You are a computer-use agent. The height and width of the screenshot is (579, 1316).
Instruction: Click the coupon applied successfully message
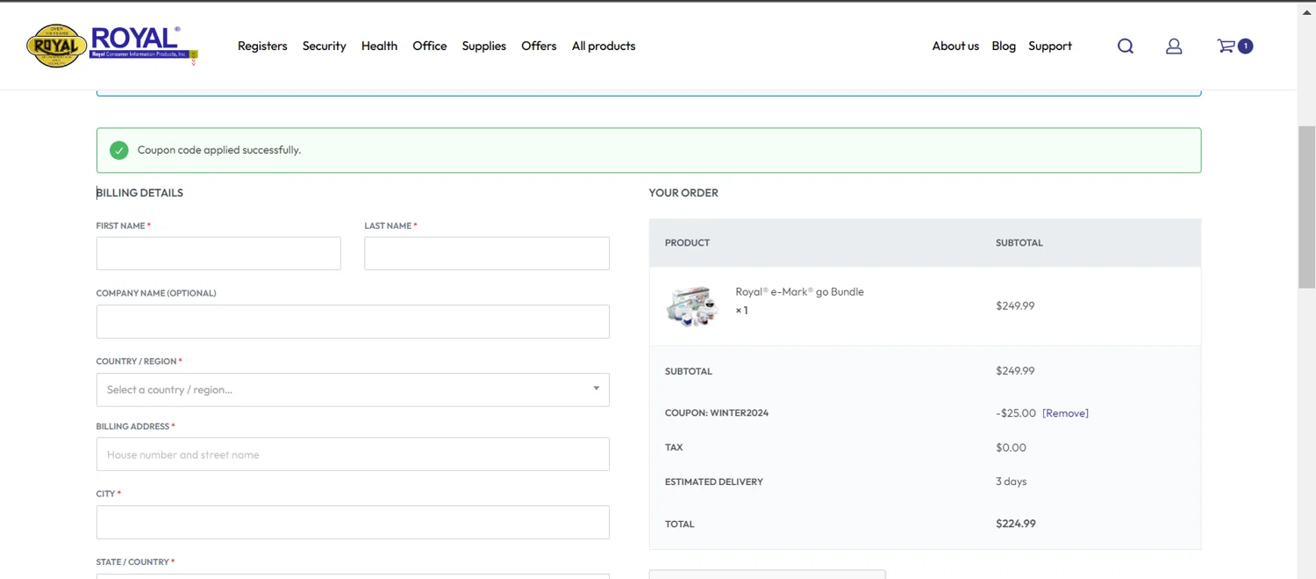[219, 150]
